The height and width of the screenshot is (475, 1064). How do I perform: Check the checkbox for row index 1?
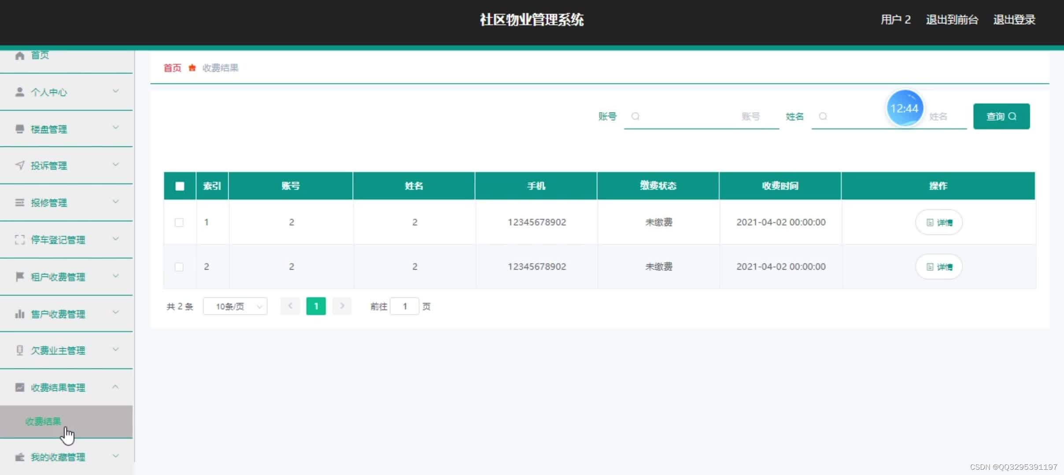coord(179,223)
